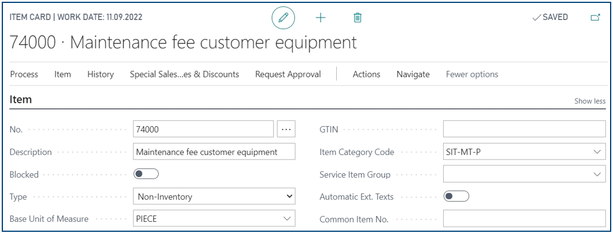Viewport: 613px width, 233px height.
Task: Click Fewer options
Action: [472, 74]
